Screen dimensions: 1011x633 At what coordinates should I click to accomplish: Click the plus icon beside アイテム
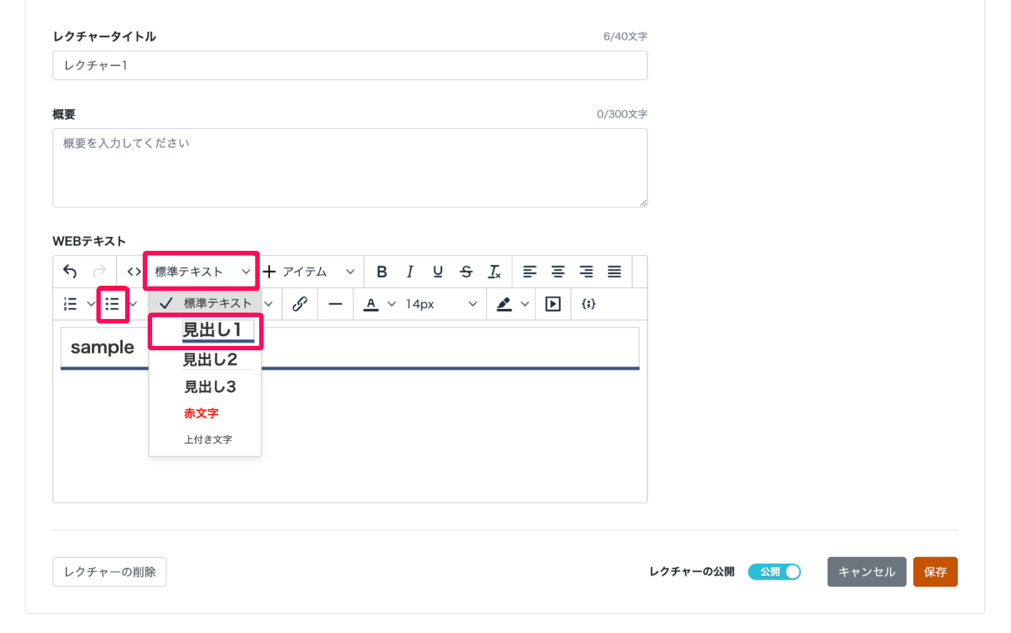pos(269,271)
